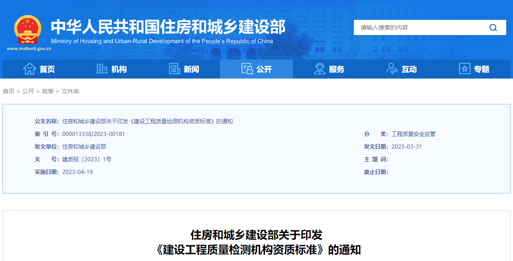
Task: Open the 首页 navigation tab
Action: coord(39,69)
